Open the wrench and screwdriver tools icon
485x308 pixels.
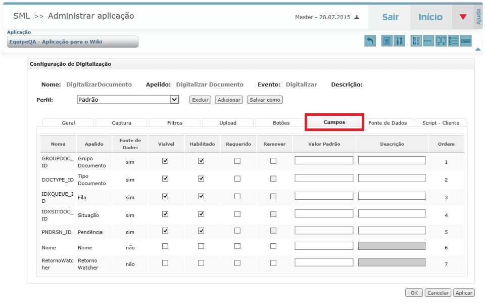(x=399, y=41)
